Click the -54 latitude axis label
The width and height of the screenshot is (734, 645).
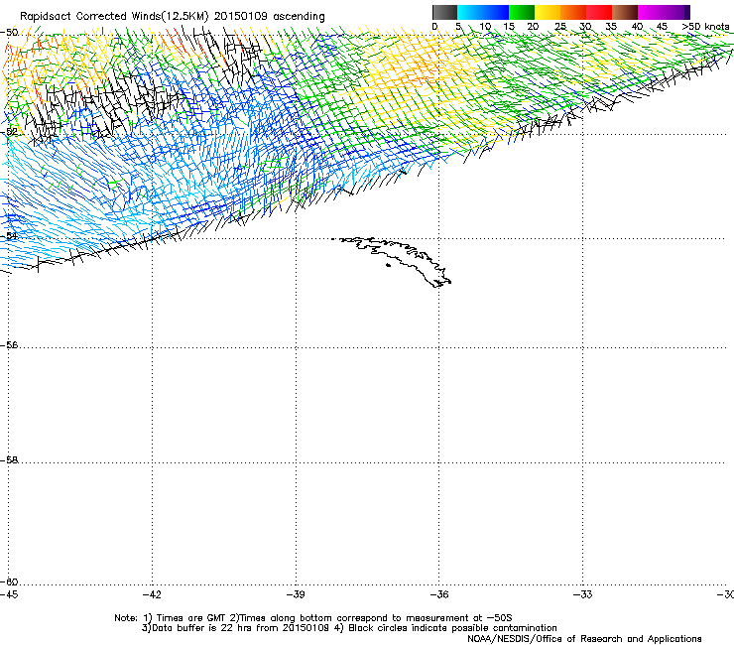click(9, 235)
